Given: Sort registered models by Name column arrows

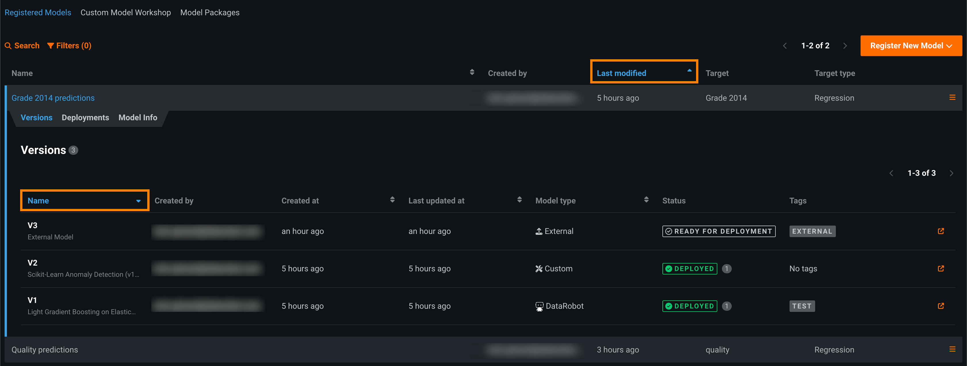Looking at the screenshot, I should pos(472,73).
